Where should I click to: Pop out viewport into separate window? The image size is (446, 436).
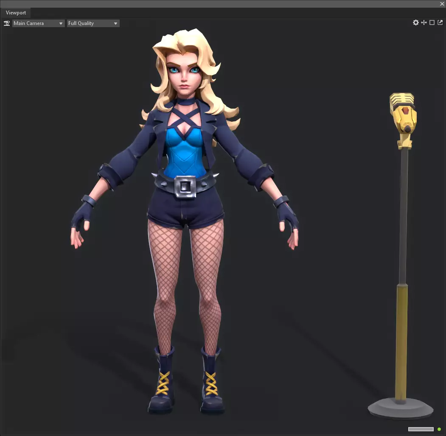(x=440, y=22)
